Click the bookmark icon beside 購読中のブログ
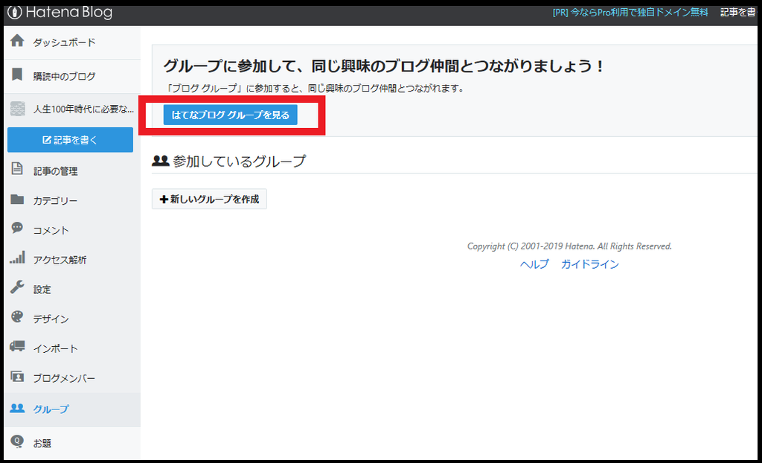762x463 pixels. pos(18,75)
